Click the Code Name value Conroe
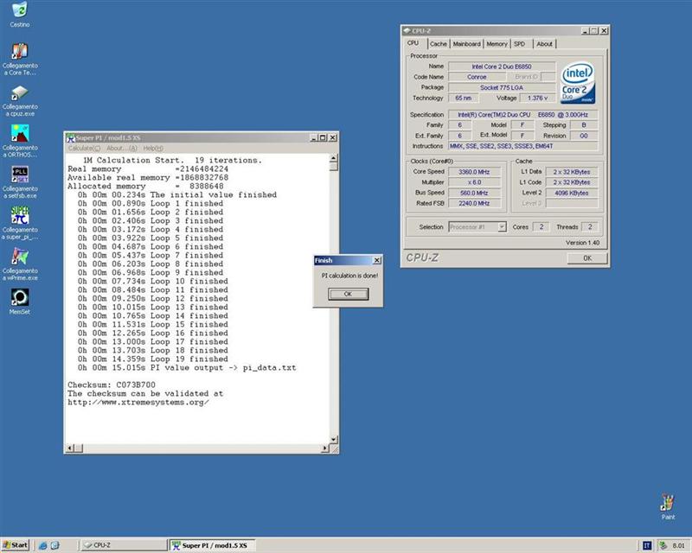The height and width of the screenshot is (553, 692). click(x=477, y=77)
